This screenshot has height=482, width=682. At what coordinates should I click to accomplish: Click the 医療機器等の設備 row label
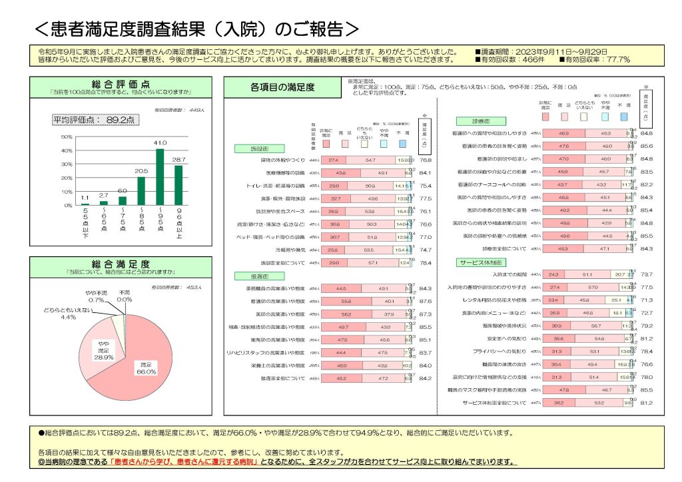[285, 173]
